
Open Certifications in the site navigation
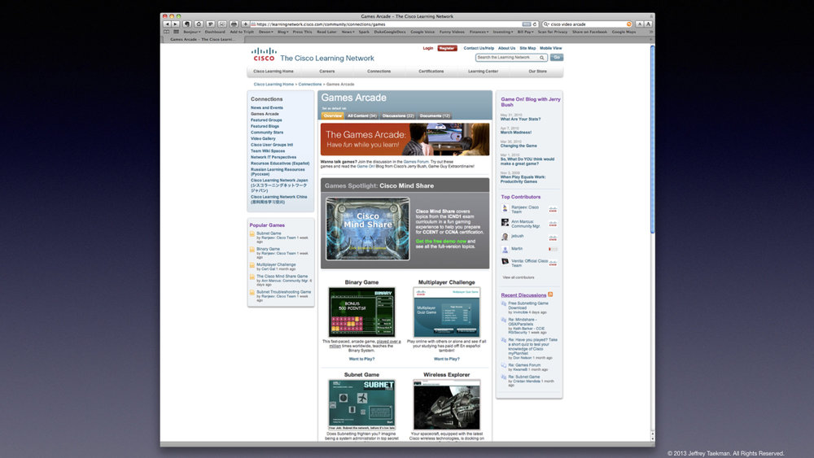431,71
